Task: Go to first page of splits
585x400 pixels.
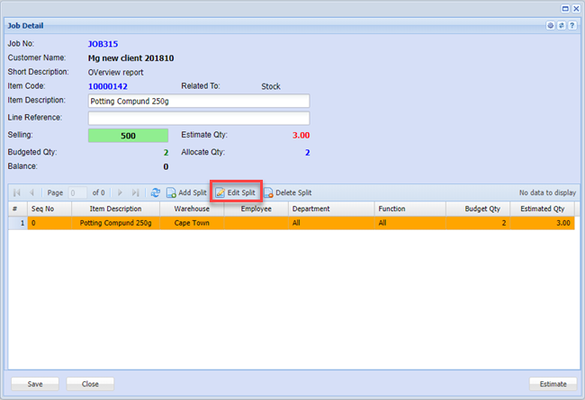Action: point(17,192)
